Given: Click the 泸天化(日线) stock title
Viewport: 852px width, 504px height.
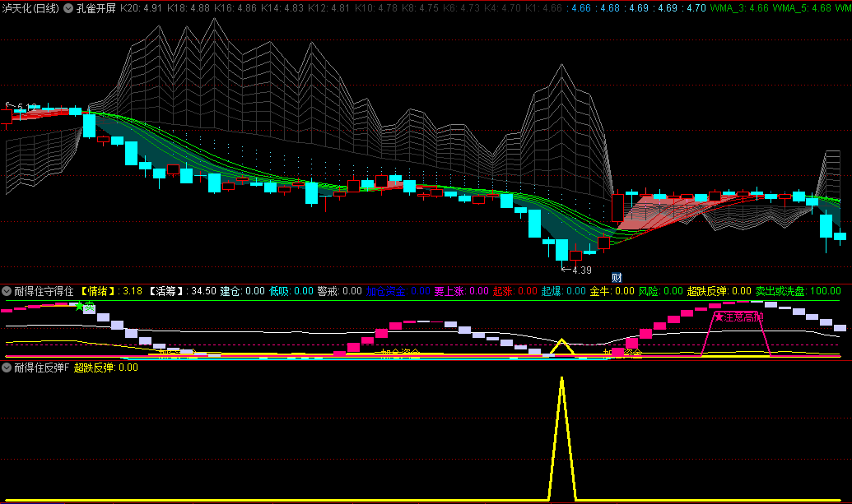Looking at the screenshot, I should [30, 8].
